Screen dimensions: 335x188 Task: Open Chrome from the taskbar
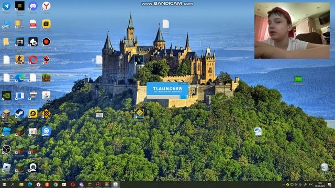[x=55, y=184]
